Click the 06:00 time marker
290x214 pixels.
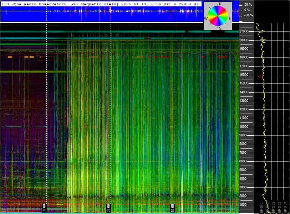tap(44, 208)
